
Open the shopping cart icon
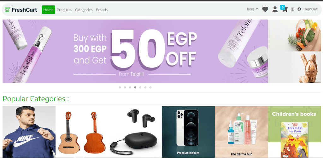click(x=285, y=10)
